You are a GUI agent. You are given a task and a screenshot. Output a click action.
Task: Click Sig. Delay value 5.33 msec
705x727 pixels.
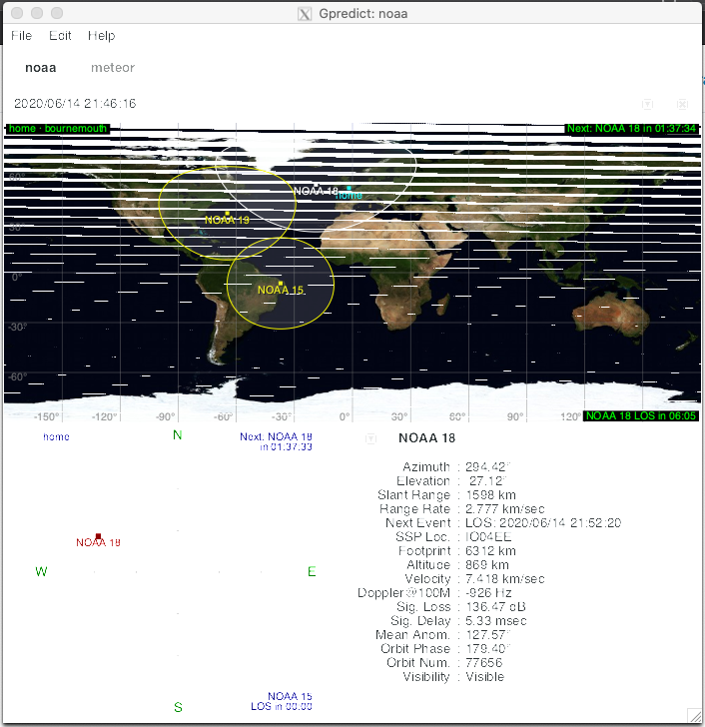coord(496,621)
